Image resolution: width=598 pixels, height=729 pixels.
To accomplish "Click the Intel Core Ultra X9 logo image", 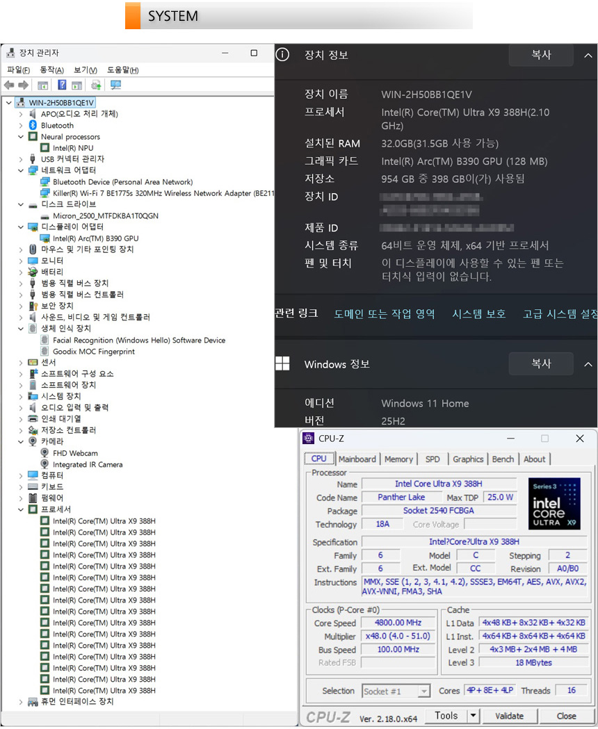I will coord(554,503).
